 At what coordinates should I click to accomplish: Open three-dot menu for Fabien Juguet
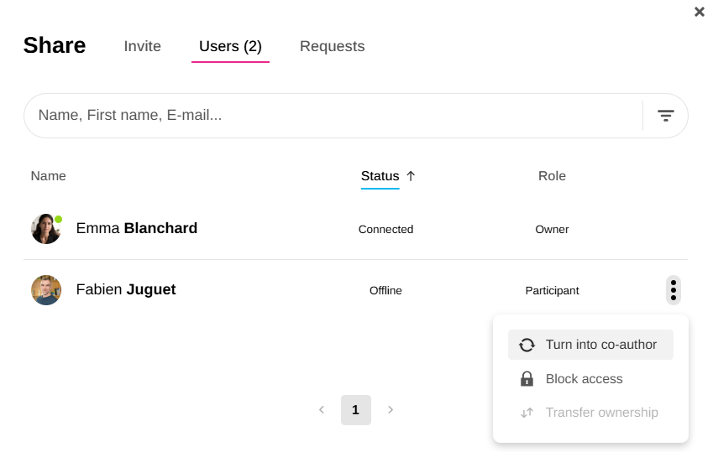[x=673, y=290]
